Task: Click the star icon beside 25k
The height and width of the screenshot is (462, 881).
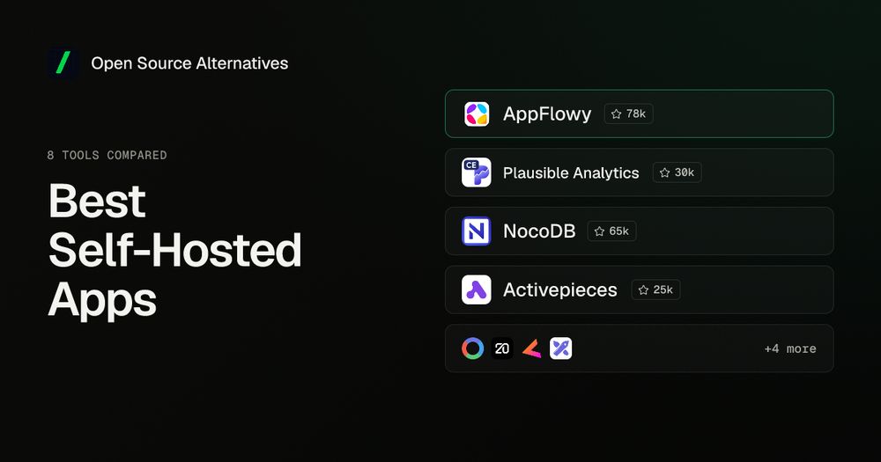Action: point(644,290)
